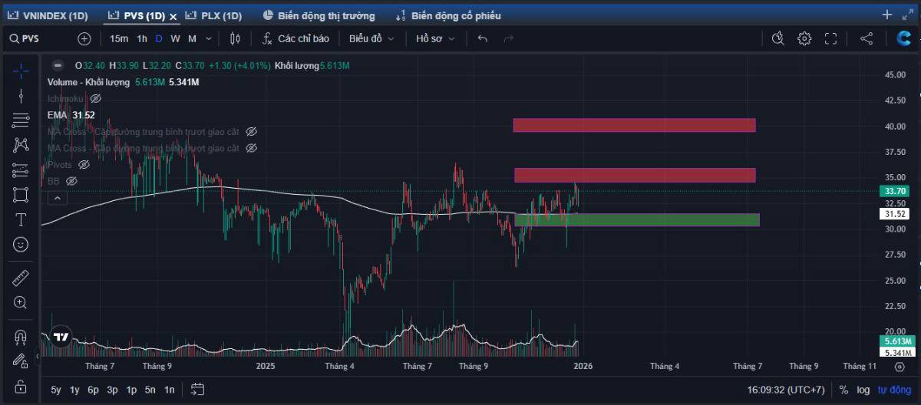This screenshot has width=921, height=405.
Task: Toggle Pivots indicator visibility
Action: (x=84, y=164)
